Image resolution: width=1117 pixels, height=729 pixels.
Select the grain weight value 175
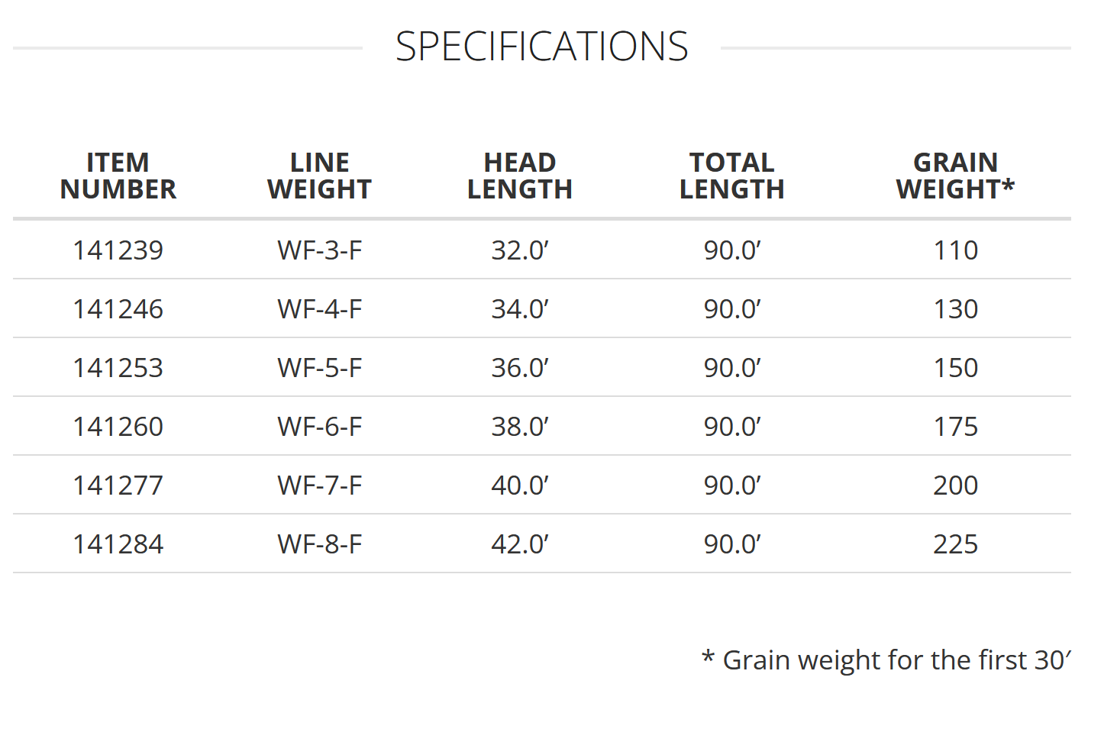(x=955, y=427)
